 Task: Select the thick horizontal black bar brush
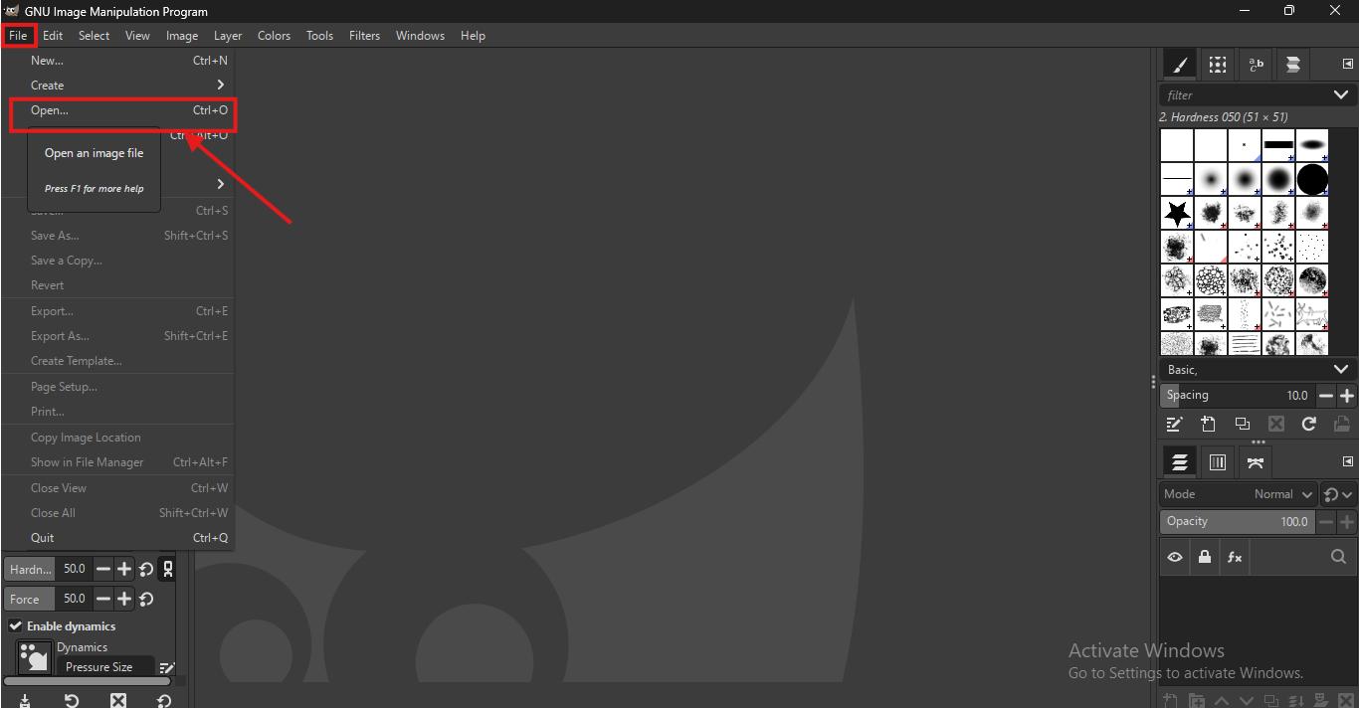coord(1278,145)
